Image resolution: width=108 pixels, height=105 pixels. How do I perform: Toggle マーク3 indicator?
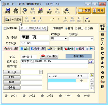42,96
